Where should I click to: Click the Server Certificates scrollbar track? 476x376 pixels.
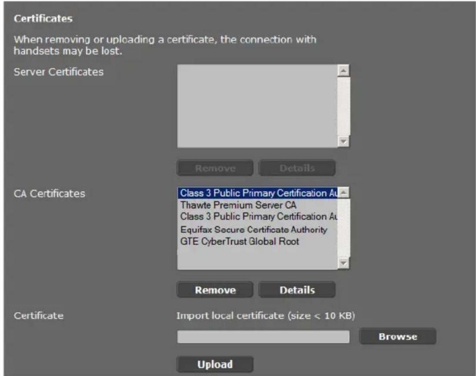343,106
